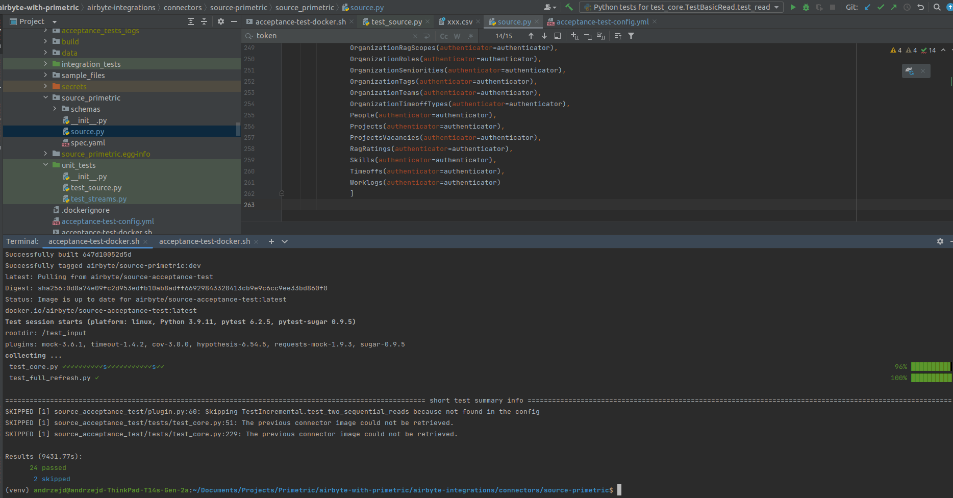
Task: Jump to next search occurrence arrow
Action: [x=544, y=36]
